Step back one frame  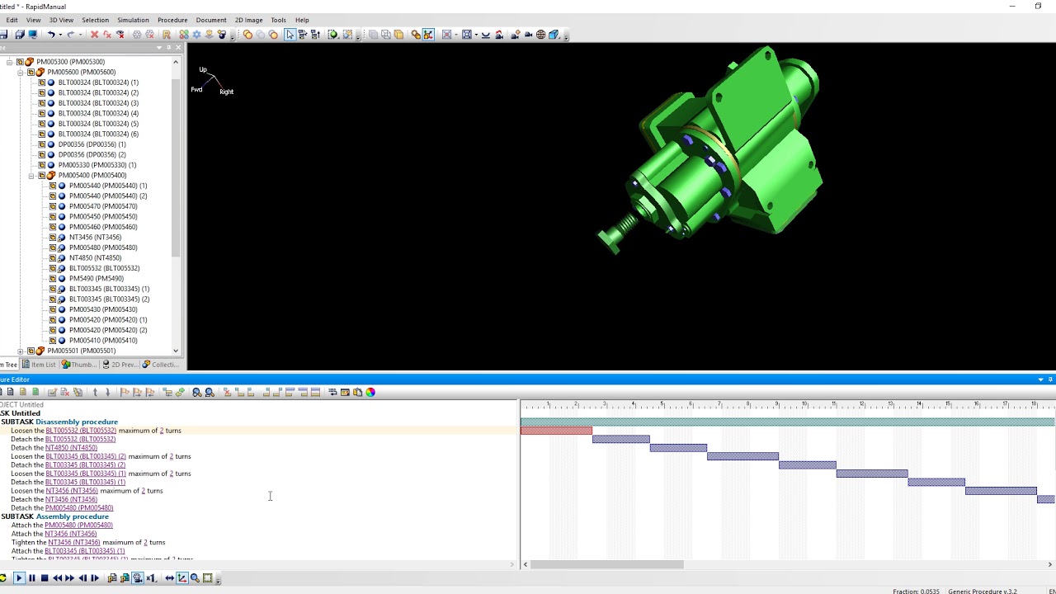82,577
